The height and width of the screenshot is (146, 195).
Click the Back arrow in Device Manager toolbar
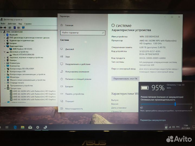pos(1,28)
